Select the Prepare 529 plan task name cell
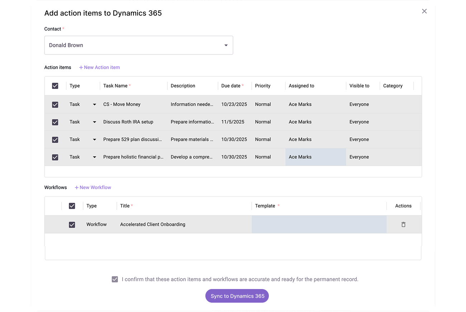Viewport: 466px width, 312px height. [133, 140]
